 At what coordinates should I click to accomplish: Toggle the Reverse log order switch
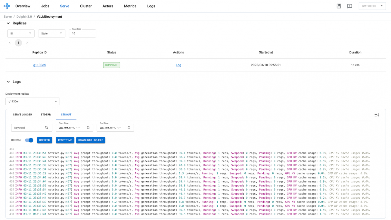click(29, 140)
